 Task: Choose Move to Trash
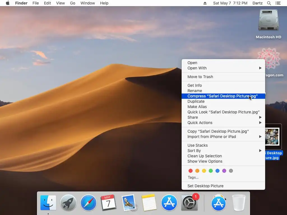point(223,77)
